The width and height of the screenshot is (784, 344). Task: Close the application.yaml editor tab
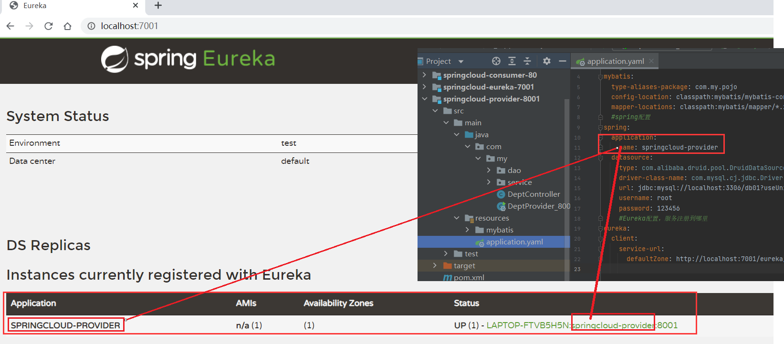(651, 61)
